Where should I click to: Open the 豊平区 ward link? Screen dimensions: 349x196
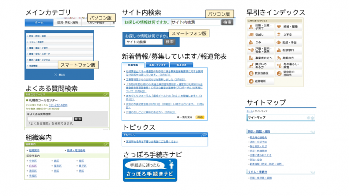click(83, 166)
